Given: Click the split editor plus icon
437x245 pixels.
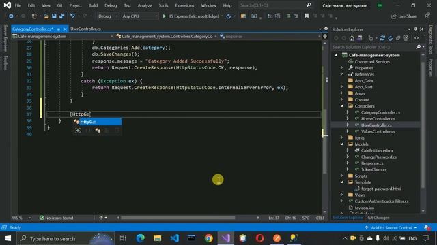Looking at the screenshot, I should (x=325, y=36).
